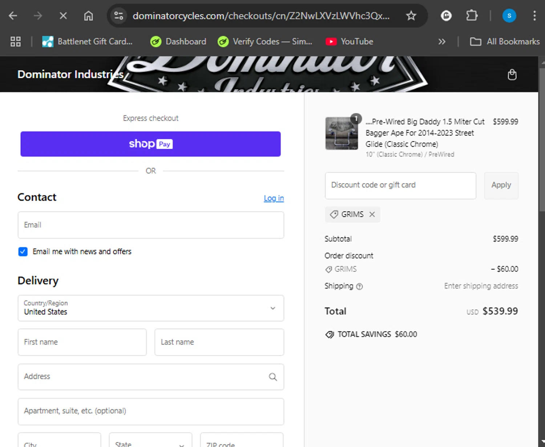545x447 pixels.
Task: Pay with the Shop Pay button
Action: click(150, 144)
